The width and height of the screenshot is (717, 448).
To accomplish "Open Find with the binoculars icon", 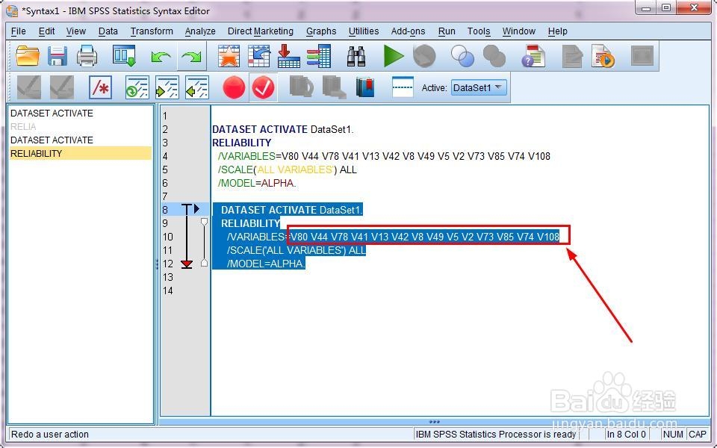I will coord(356,56).
